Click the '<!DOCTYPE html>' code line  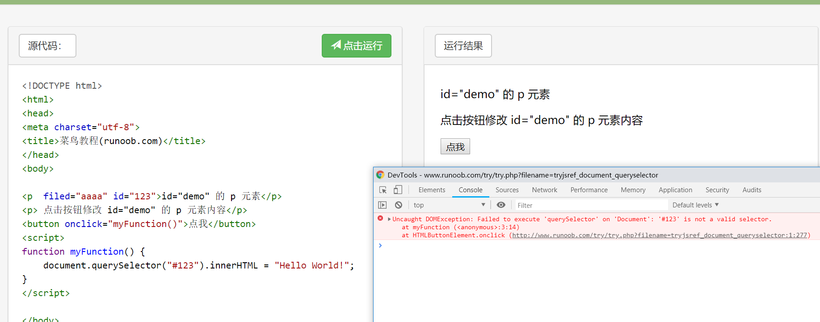62,86
